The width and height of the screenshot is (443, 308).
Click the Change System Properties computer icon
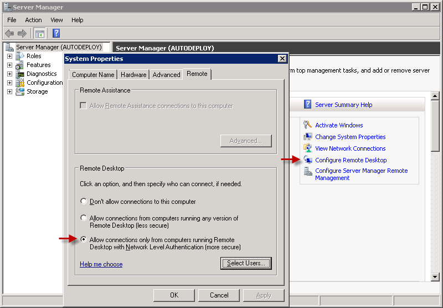[307, 137]
